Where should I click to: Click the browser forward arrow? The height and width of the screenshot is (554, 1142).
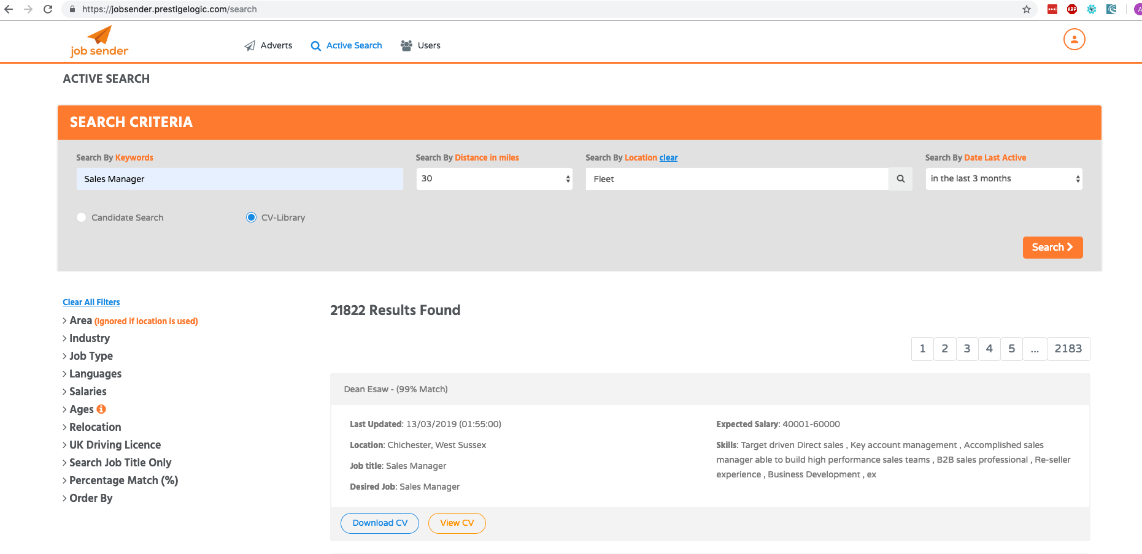pyautogui.click(x=28, y=9)
